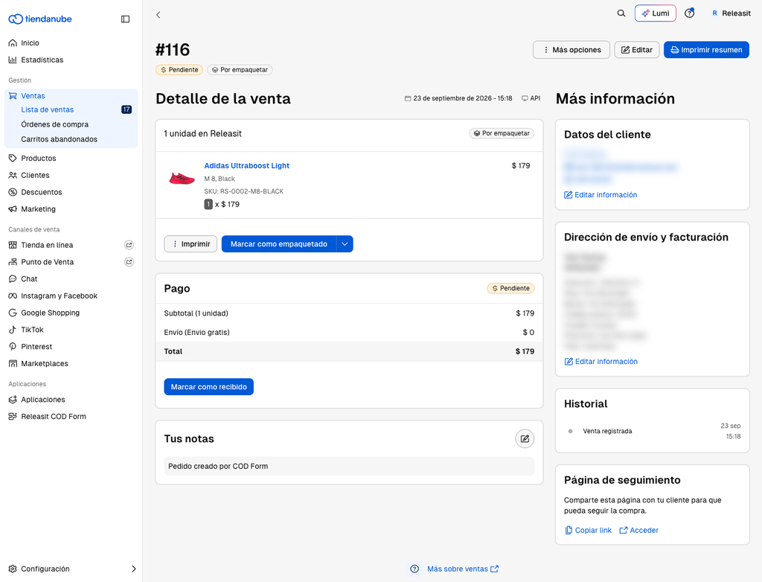Open Más opciones menu
Viewport: 762px width, 582px height.
(x=571, y=50)
